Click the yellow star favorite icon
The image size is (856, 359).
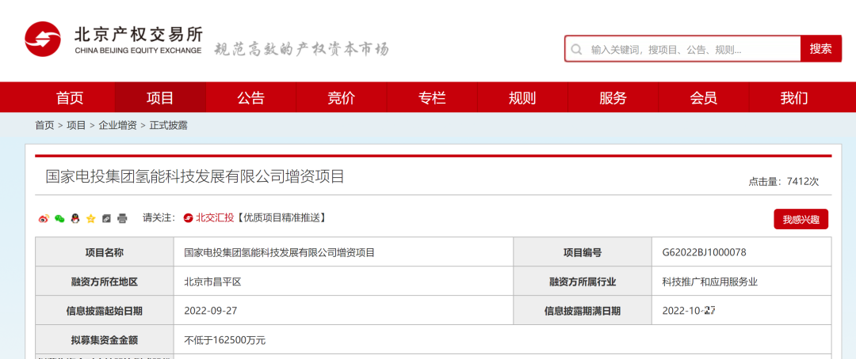tap(91, 218)
